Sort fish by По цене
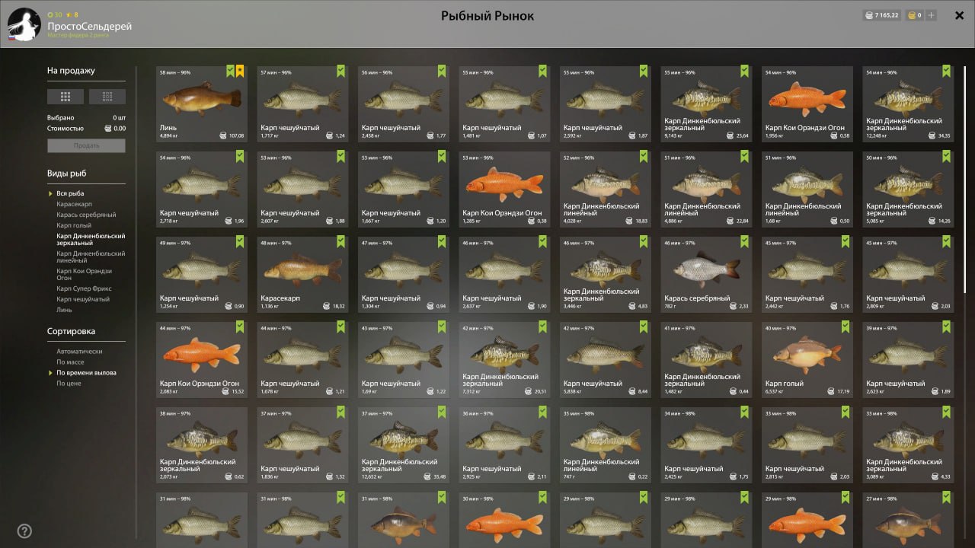975x548 pixels. pos(69,384)
